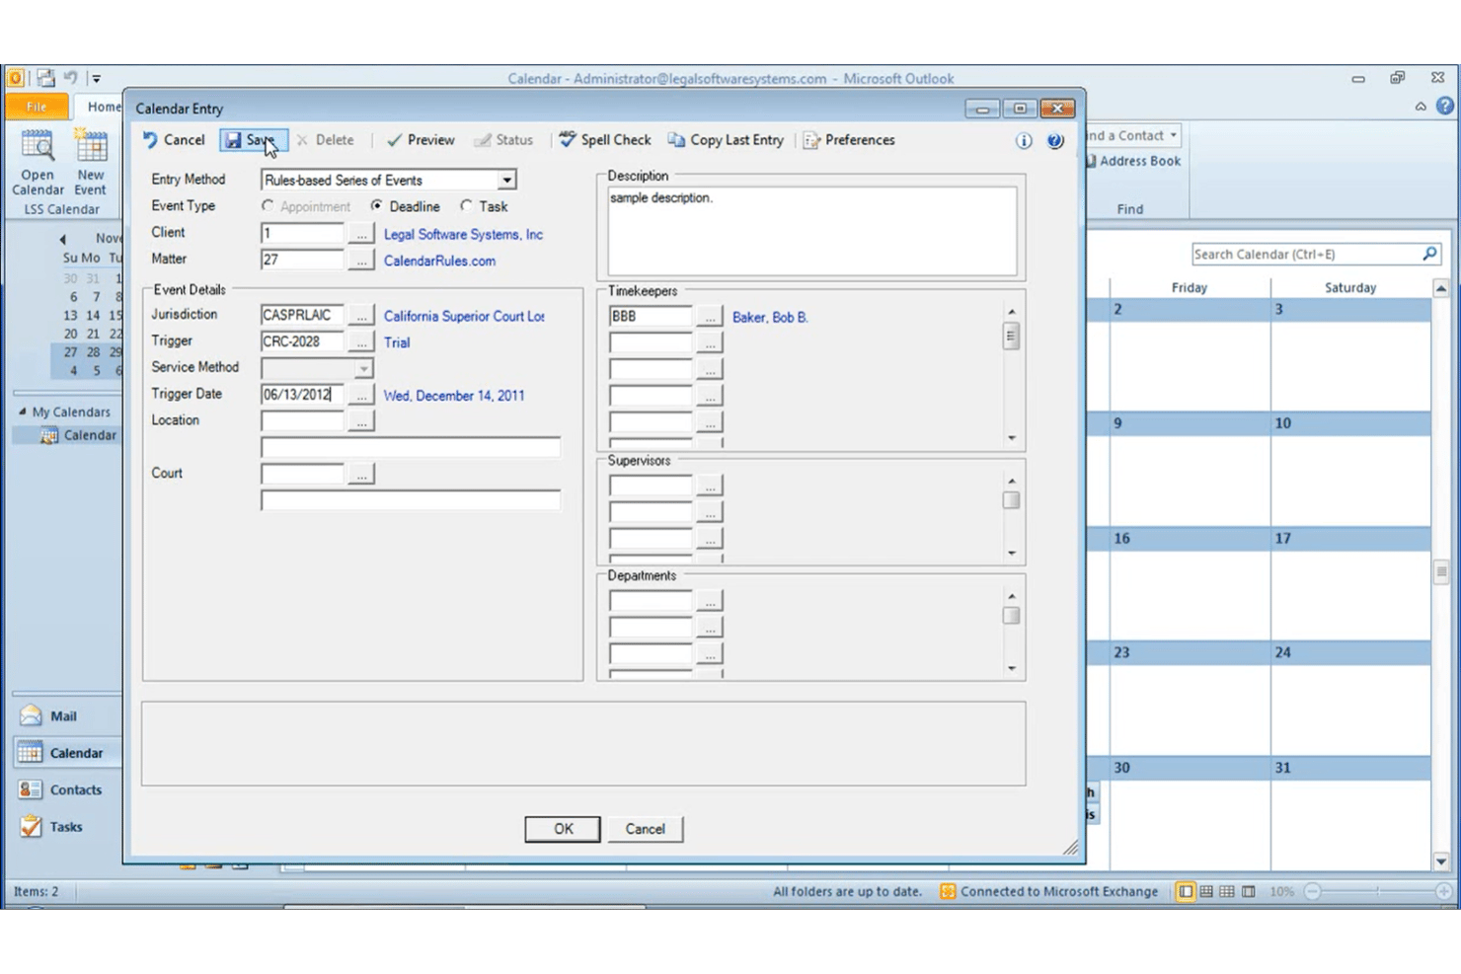The image size is (1461, 974).
Task: Click the Trigger Date input field
Action: coord(303,395)
